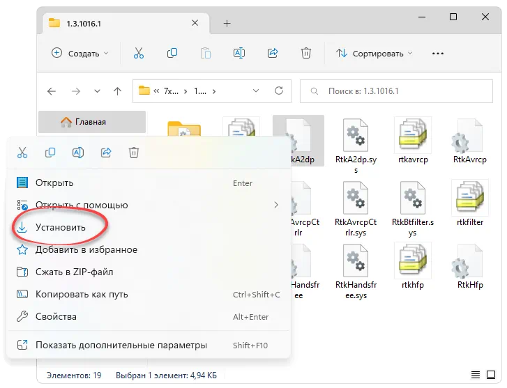507x388 pixels.
Task: Choose Открыть from the context menu
Action: point(148,183)
